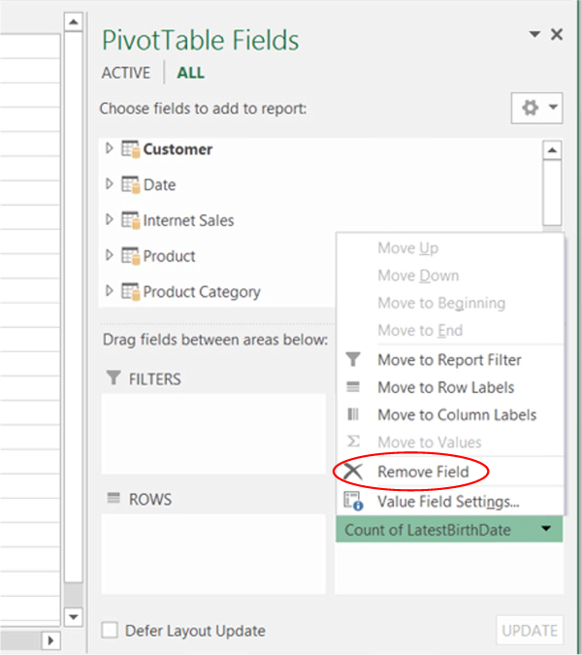582x655 pixels.
Task: Choose Move to Column Labels
Action: pyautogui.click(x=456, y=414)
